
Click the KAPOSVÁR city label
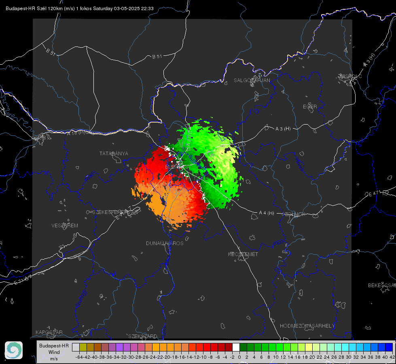[x=49, y=332]
